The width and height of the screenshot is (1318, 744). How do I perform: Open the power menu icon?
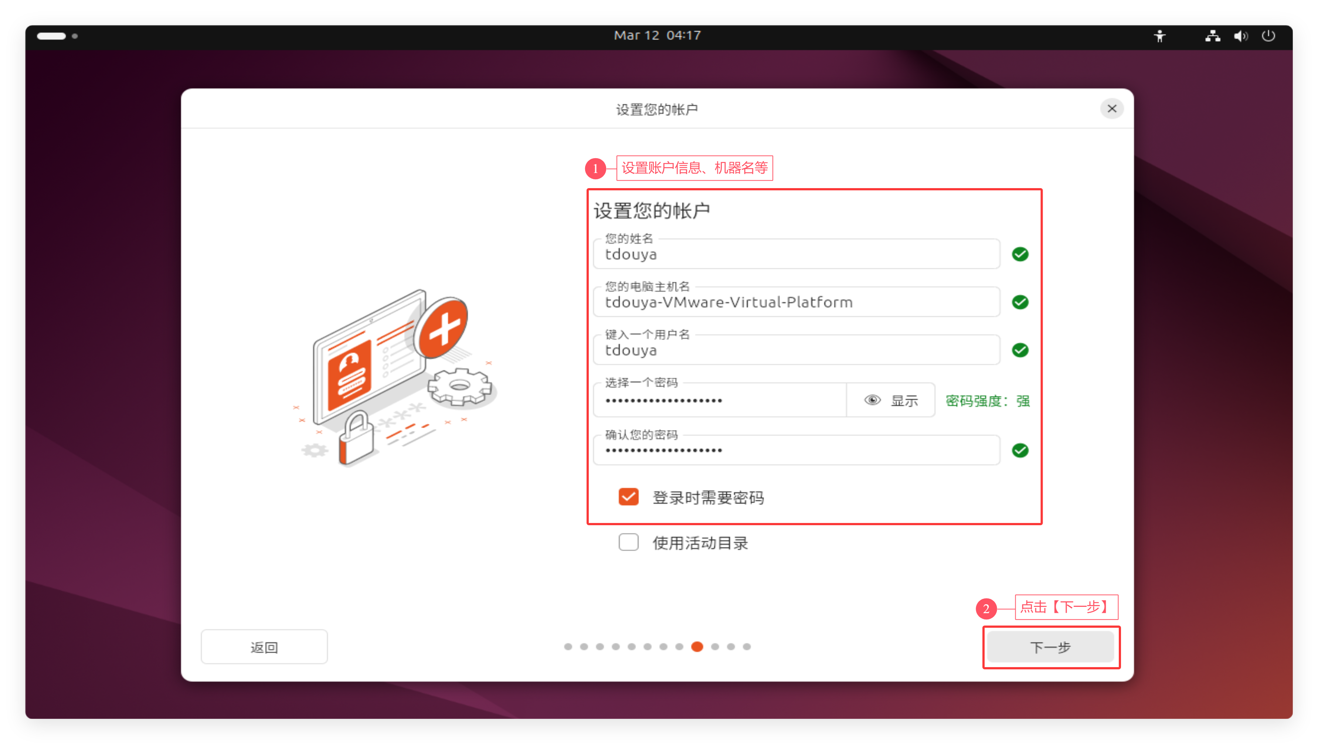coord(1268,36)
